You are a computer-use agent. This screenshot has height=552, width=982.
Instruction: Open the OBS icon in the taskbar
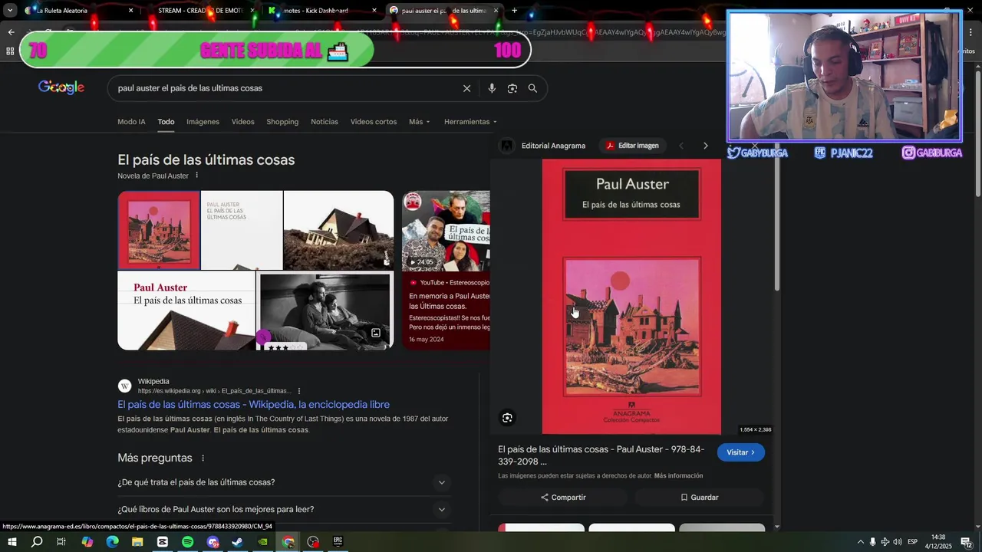pyautogui.click(x=313, y=542)
